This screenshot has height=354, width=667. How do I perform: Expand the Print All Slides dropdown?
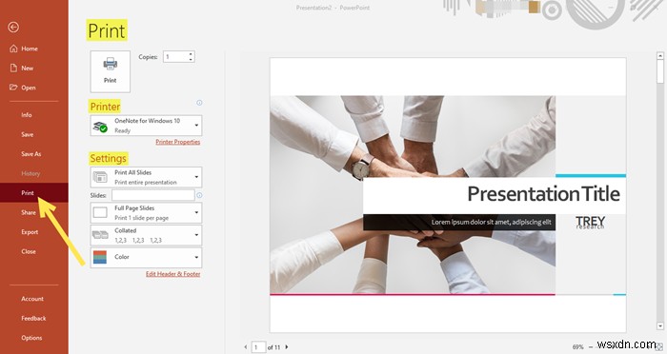146,177
